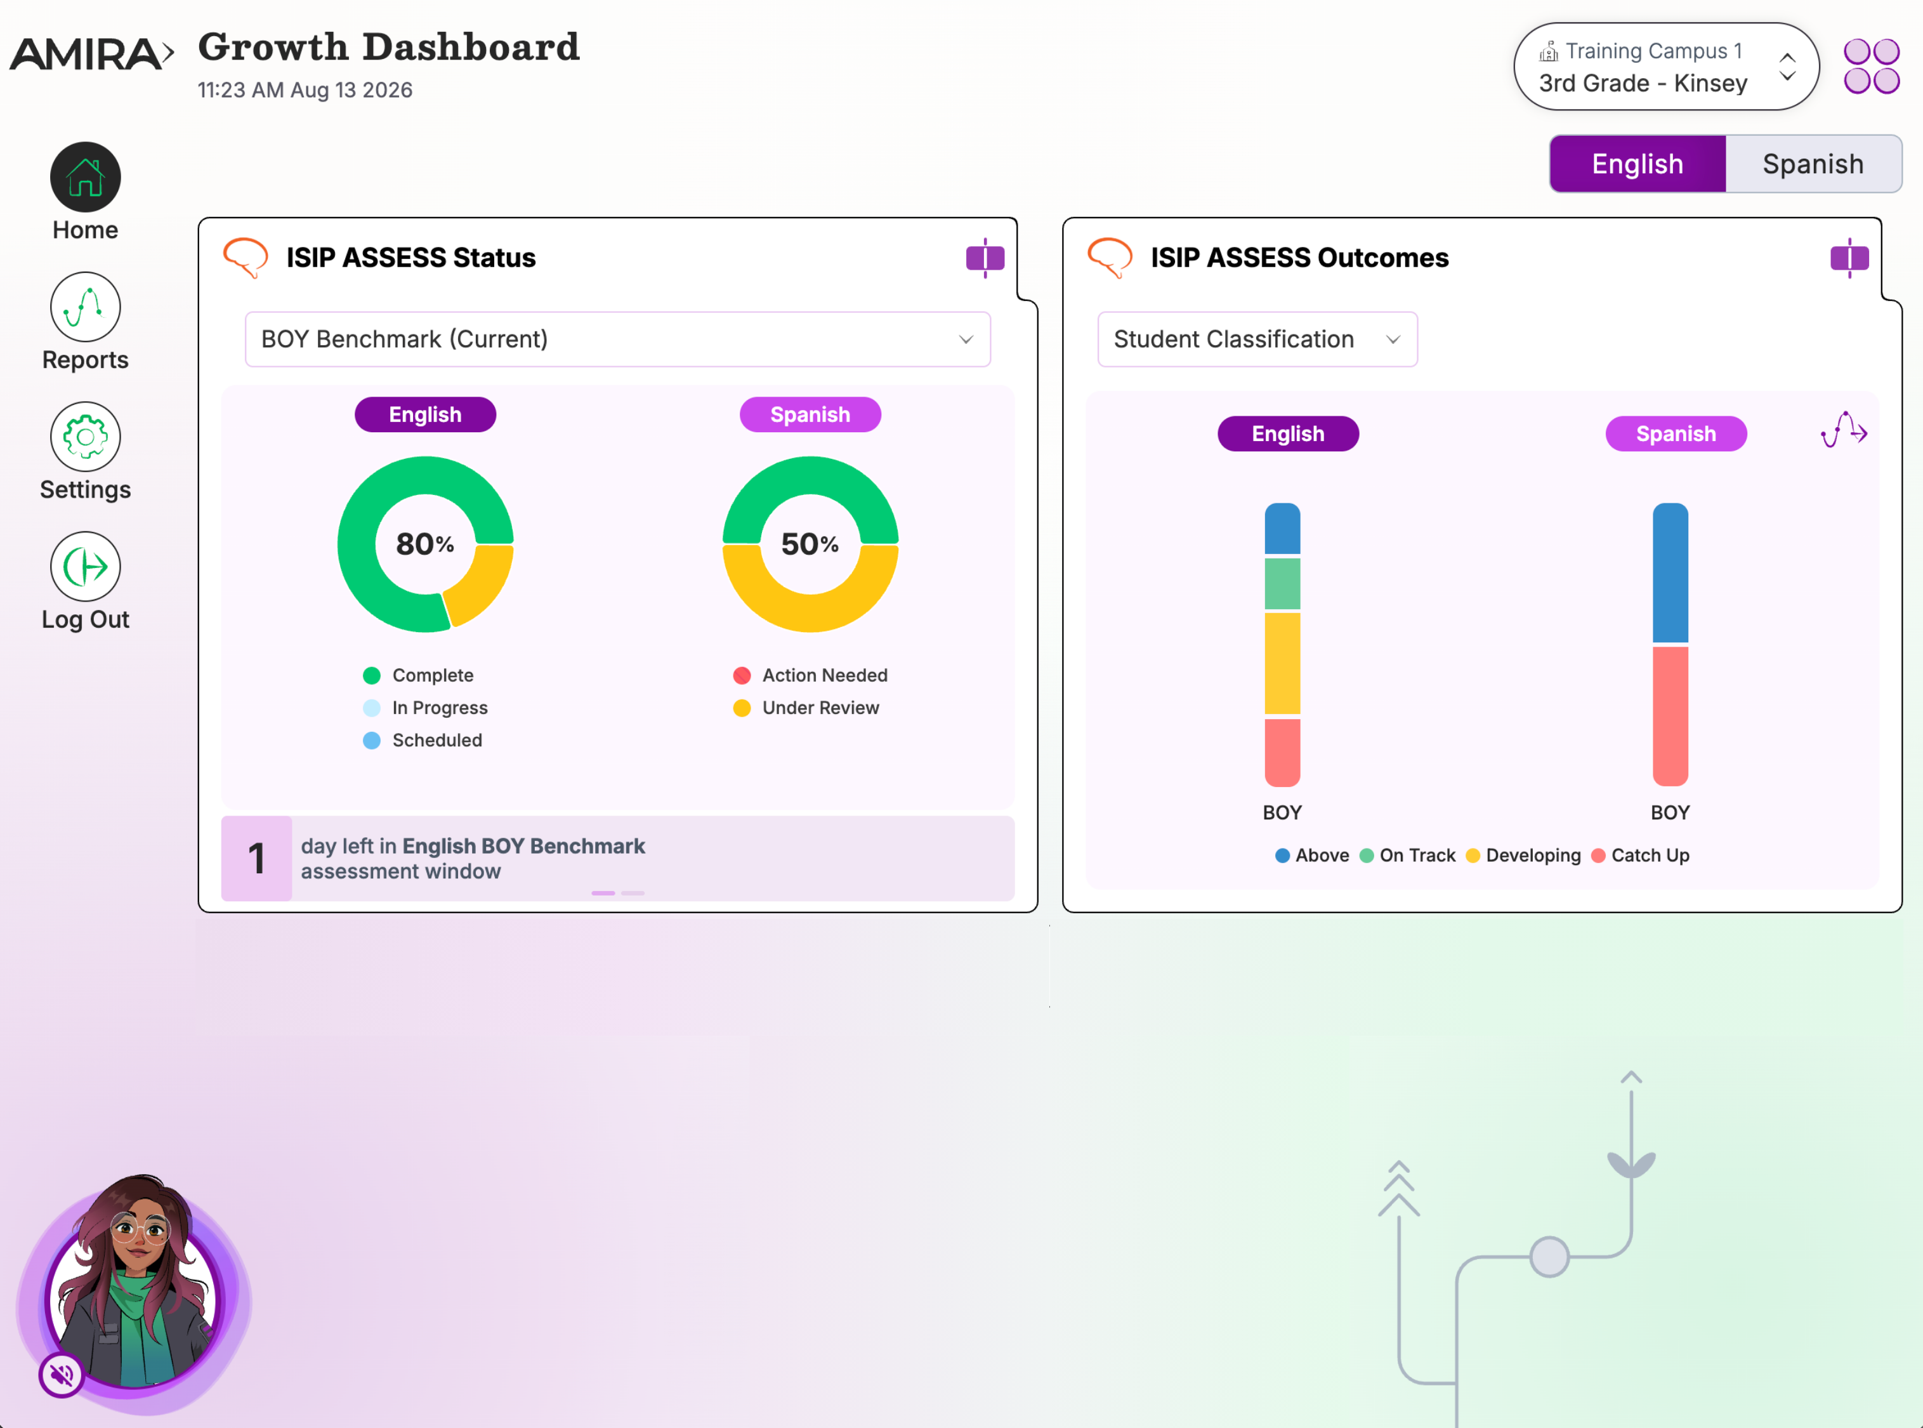The height and width of the screenshot is (1428, 1923).
Task: Click the growth trend arrow icon in Outcomes
Action: pyautogui.click(x=1844, y=430)
